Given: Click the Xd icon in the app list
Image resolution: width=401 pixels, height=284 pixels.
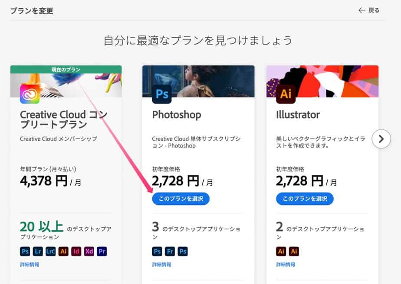Looking at the screenshot, I should [x=89, y=252].
